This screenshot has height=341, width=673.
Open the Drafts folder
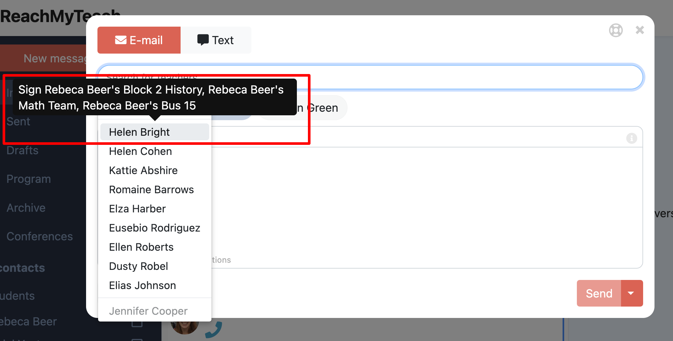[x=22, y=150]
